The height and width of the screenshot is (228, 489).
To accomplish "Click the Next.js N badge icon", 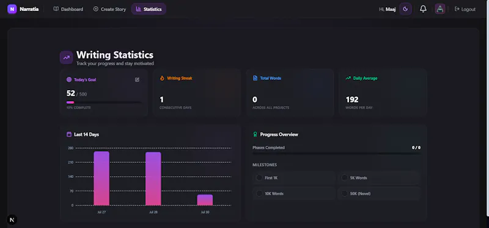I will [x=12, y=219].
